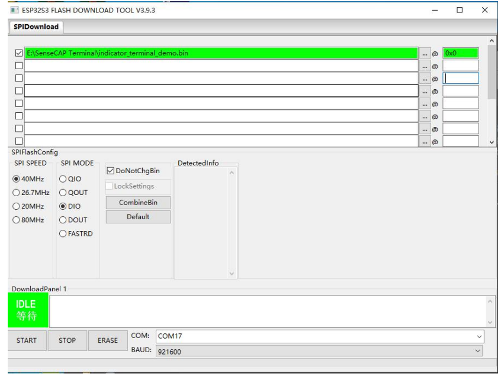This screenshot has width=501, height=377.
Task: Uncheck the indicator_terminal_demo.bin file checkbox
Action: [18, 53]
